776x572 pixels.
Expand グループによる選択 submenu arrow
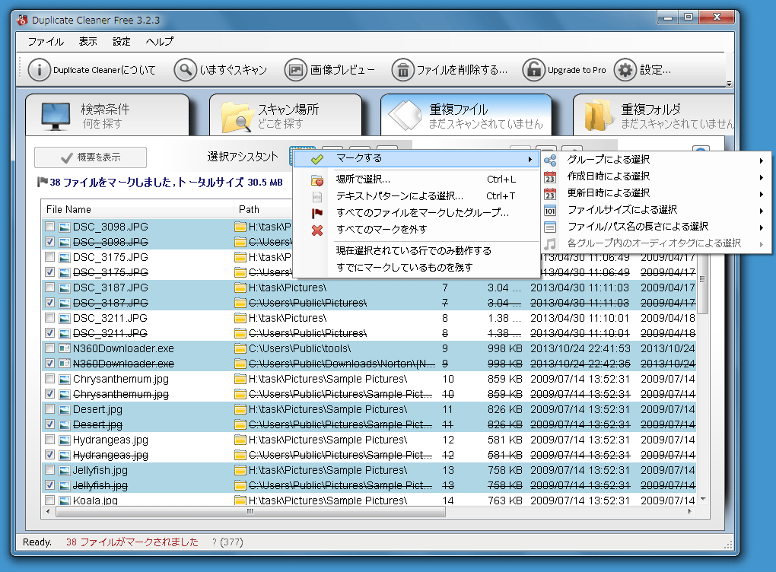(762, 160)
